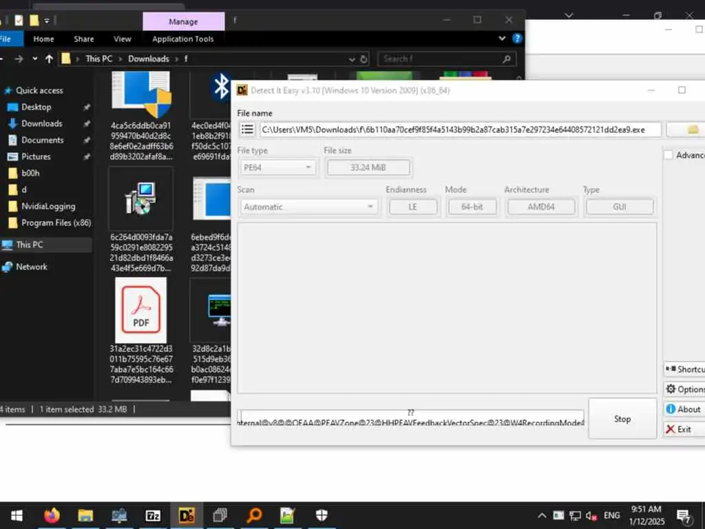Image resolution: width=705 pixels, height=529 pixels.
Task: Select the 6c264d0093fda7a setup file
Action: 141,220
